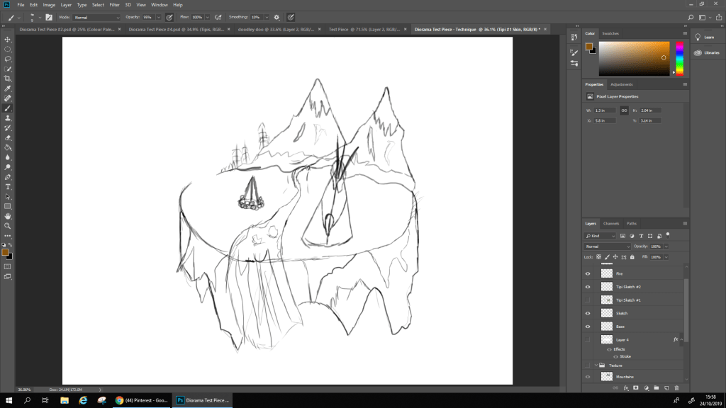Image resolution: width=726 pixels, height=408 pixels.
Task: Show the Tipi Sketch #1 layer
Action: coord(588,300)
